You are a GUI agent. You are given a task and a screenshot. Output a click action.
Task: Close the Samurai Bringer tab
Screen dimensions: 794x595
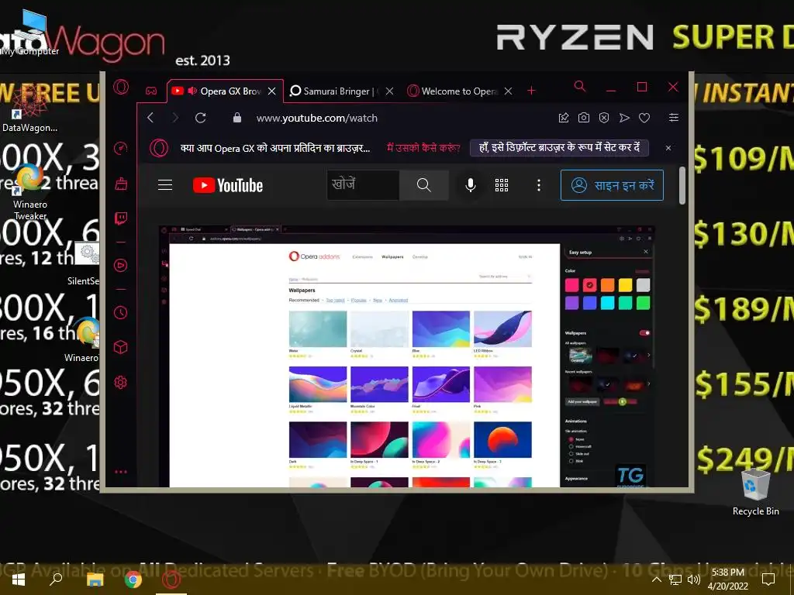point(389,91)
